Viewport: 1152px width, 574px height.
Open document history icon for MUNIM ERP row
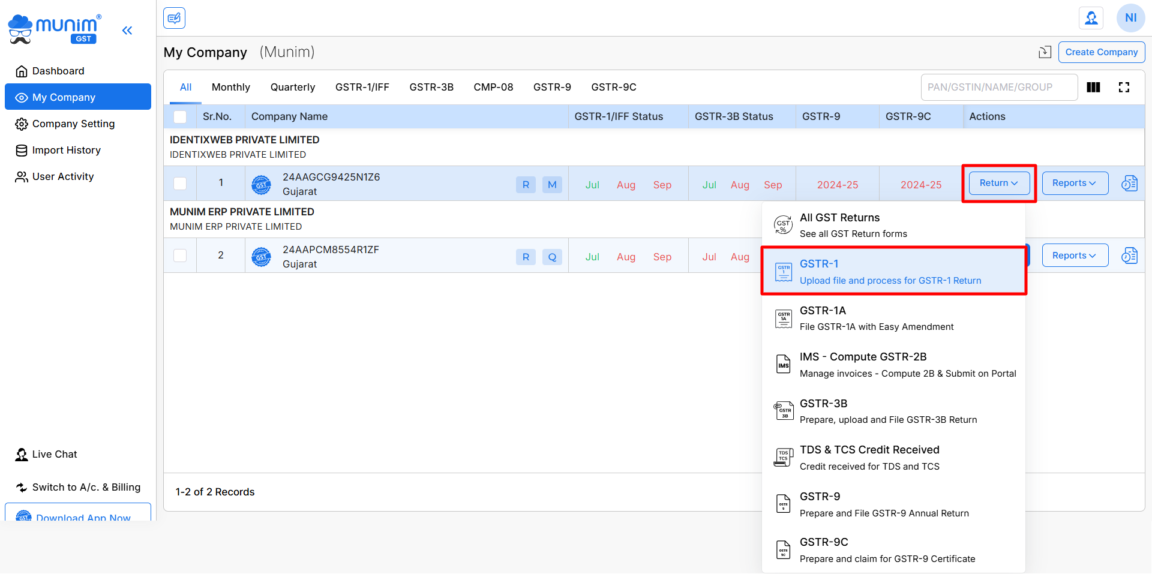pos(1129,256)
